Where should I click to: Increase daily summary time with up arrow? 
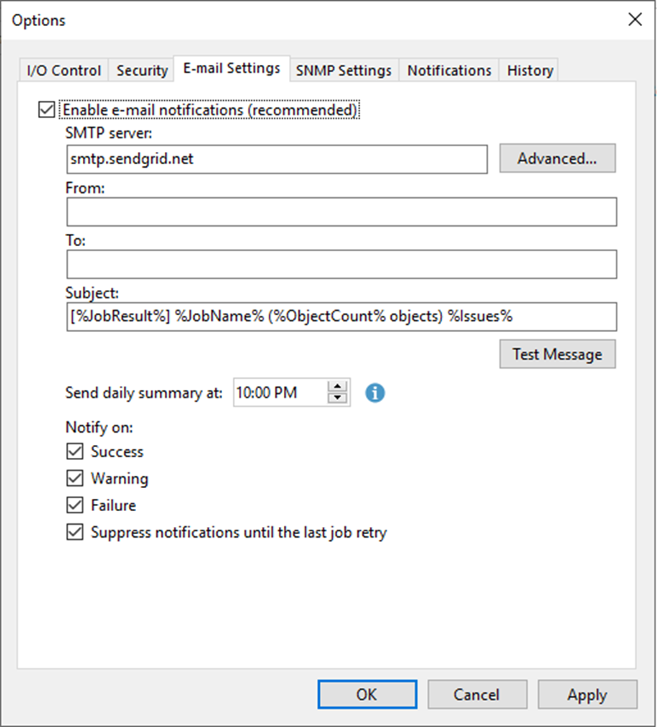[337, 387]
